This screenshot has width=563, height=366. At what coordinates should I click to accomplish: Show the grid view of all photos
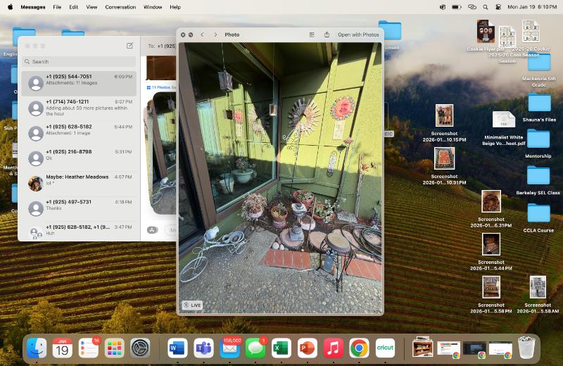312,34
